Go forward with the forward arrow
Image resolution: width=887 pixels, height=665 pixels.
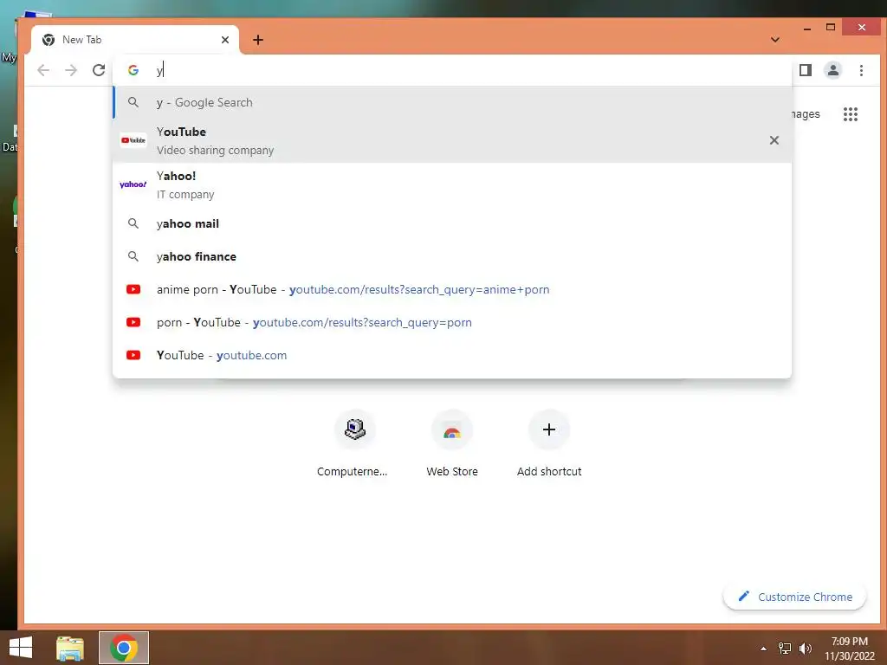(x=71, y=70)
